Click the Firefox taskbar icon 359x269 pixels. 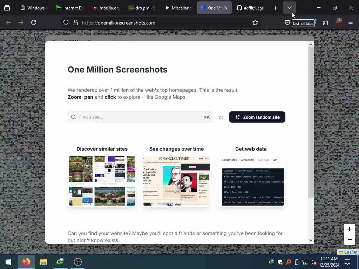click(26, 262)
